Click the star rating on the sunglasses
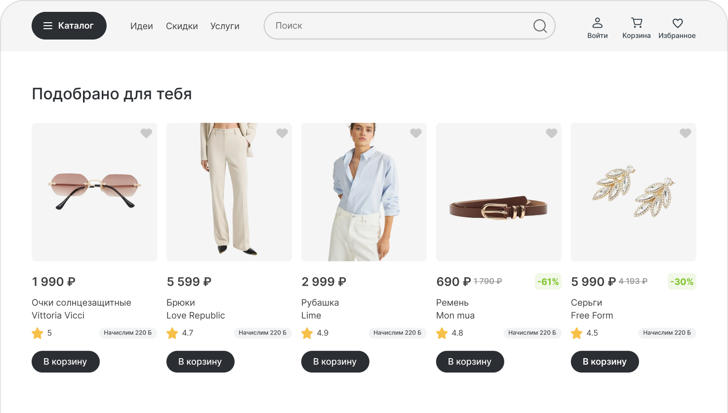728x413 pixels. [38, 333]
